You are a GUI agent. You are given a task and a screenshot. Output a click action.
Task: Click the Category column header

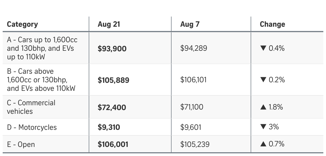(x=22, y=24)
